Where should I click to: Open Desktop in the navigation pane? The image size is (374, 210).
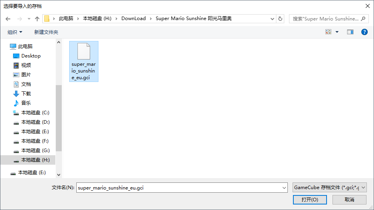(31, 56)
